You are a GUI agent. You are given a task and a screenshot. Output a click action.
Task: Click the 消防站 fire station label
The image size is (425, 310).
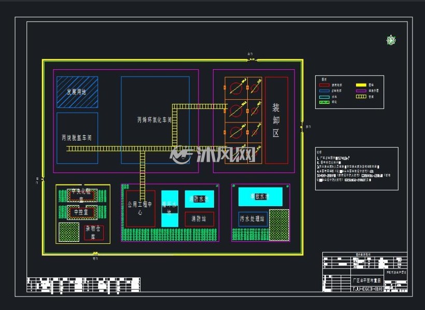pos(199,219)
